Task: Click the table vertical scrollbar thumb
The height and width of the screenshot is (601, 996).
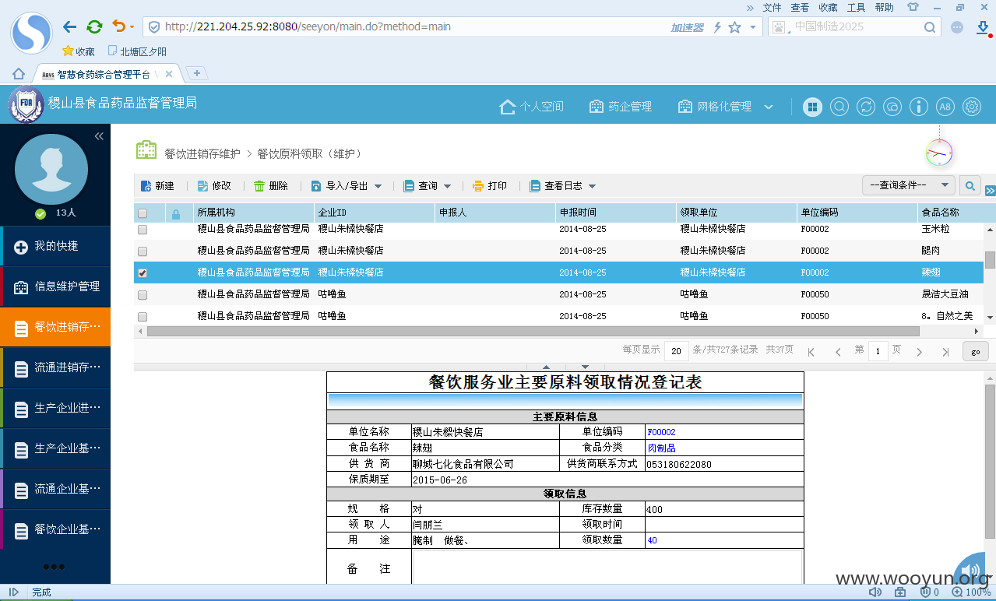Action: (x=990, y=260)
